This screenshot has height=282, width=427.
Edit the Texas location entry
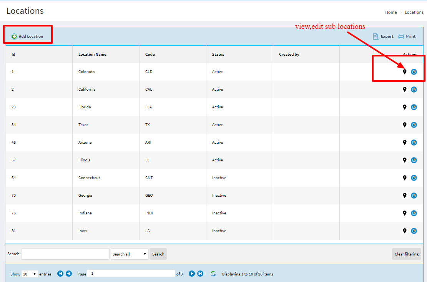(x=414, y=125)
